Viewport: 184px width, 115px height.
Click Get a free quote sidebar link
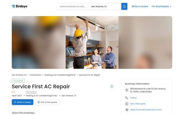(138, 104)
